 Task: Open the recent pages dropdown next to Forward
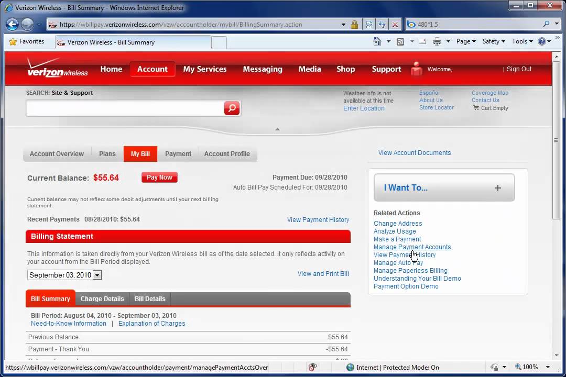tap(39, 25)
